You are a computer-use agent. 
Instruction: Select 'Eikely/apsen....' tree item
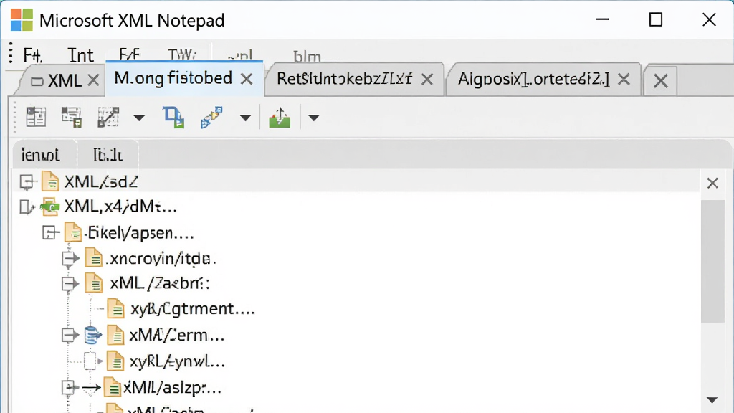point(140,233)
